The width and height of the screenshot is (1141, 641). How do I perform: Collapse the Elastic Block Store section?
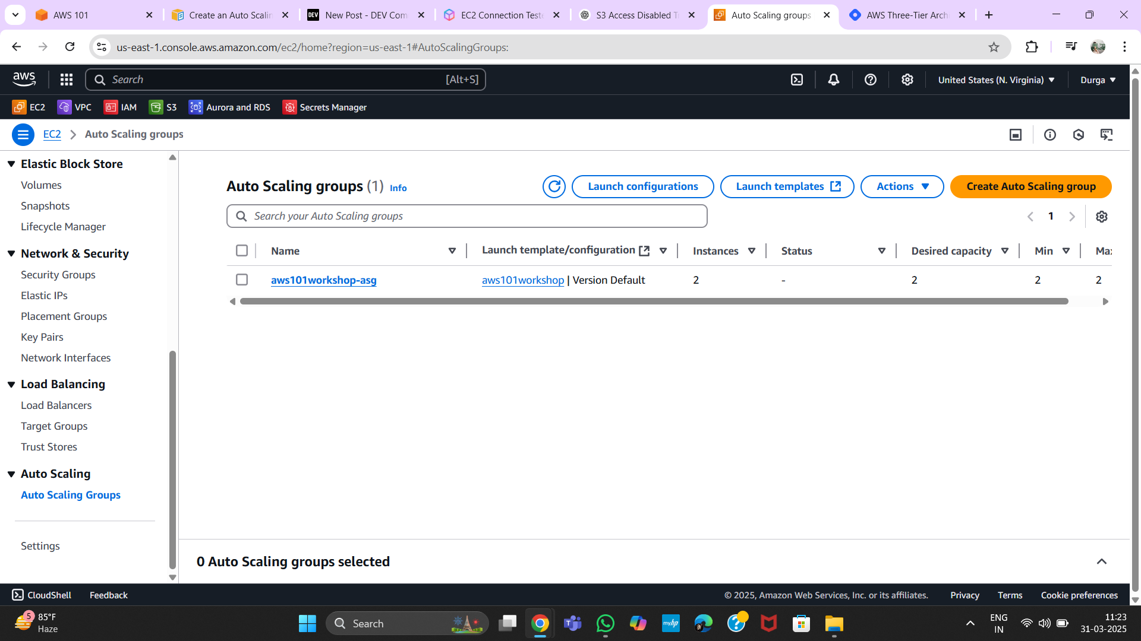tap(11, 164)
